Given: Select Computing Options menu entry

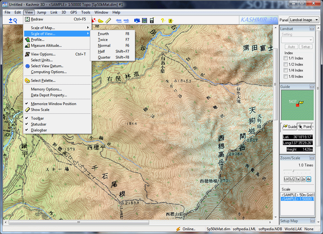Looking at the screenshot, I should (x=58, y=72).
